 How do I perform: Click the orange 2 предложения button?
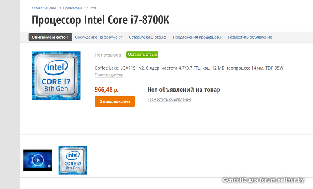pos(115,102)
